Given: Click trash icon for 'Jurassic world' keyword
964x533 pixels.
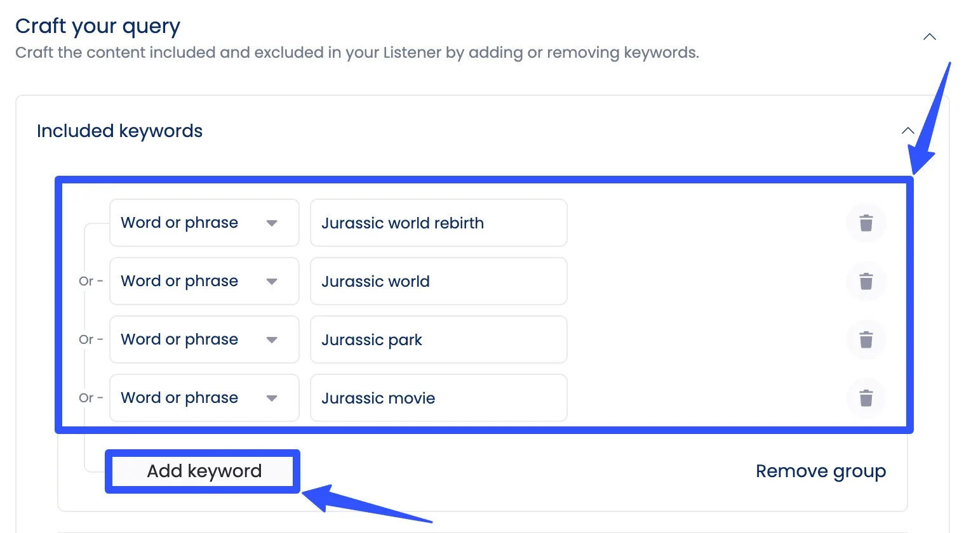Looking at the screenshot, I should [x=866, y=281].
